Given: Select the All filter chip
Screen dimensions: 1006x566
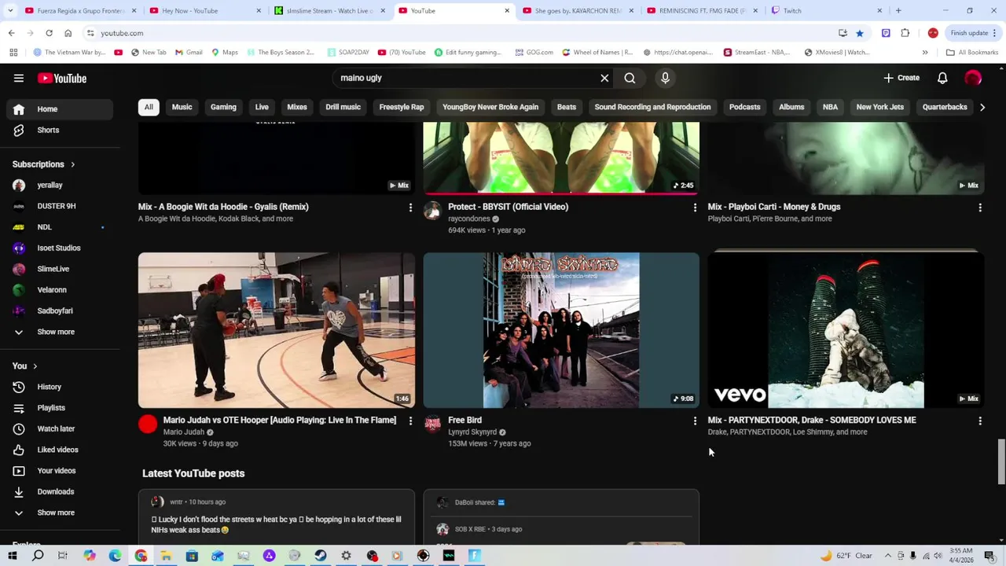Looking at the screenshot, I should coord(149,107).
